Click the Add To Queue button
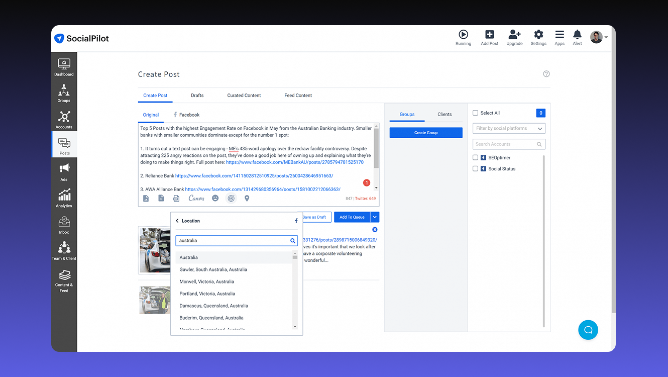Image resolution: width=668 pixels, height=377 pixels. (352, 217)
